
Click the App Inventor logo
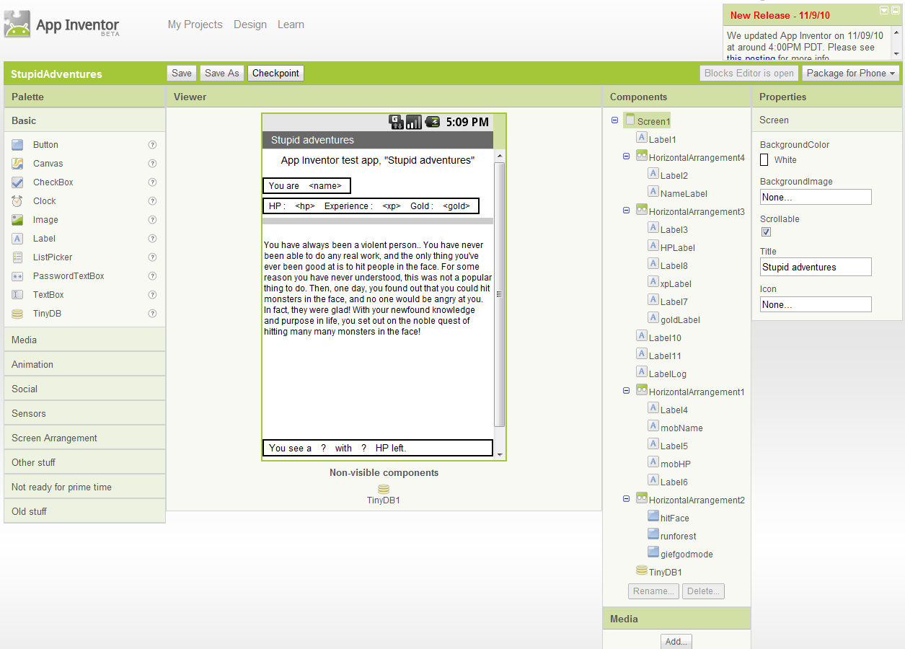tap(62, 25)
